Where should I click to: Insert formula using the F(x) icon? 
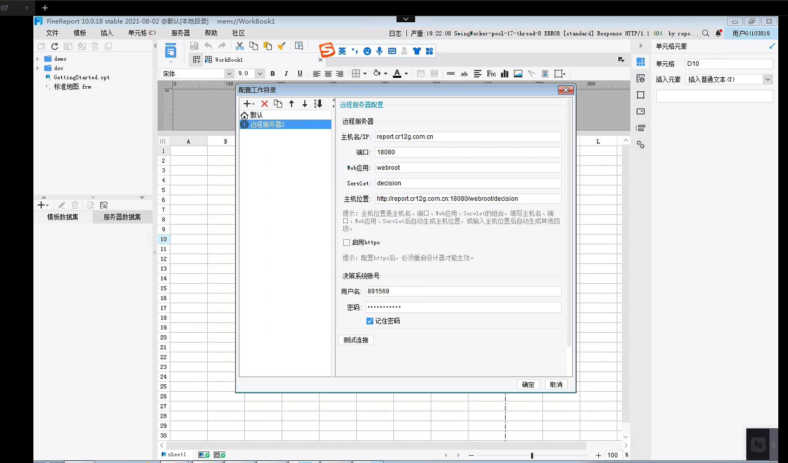pos(491,74)
